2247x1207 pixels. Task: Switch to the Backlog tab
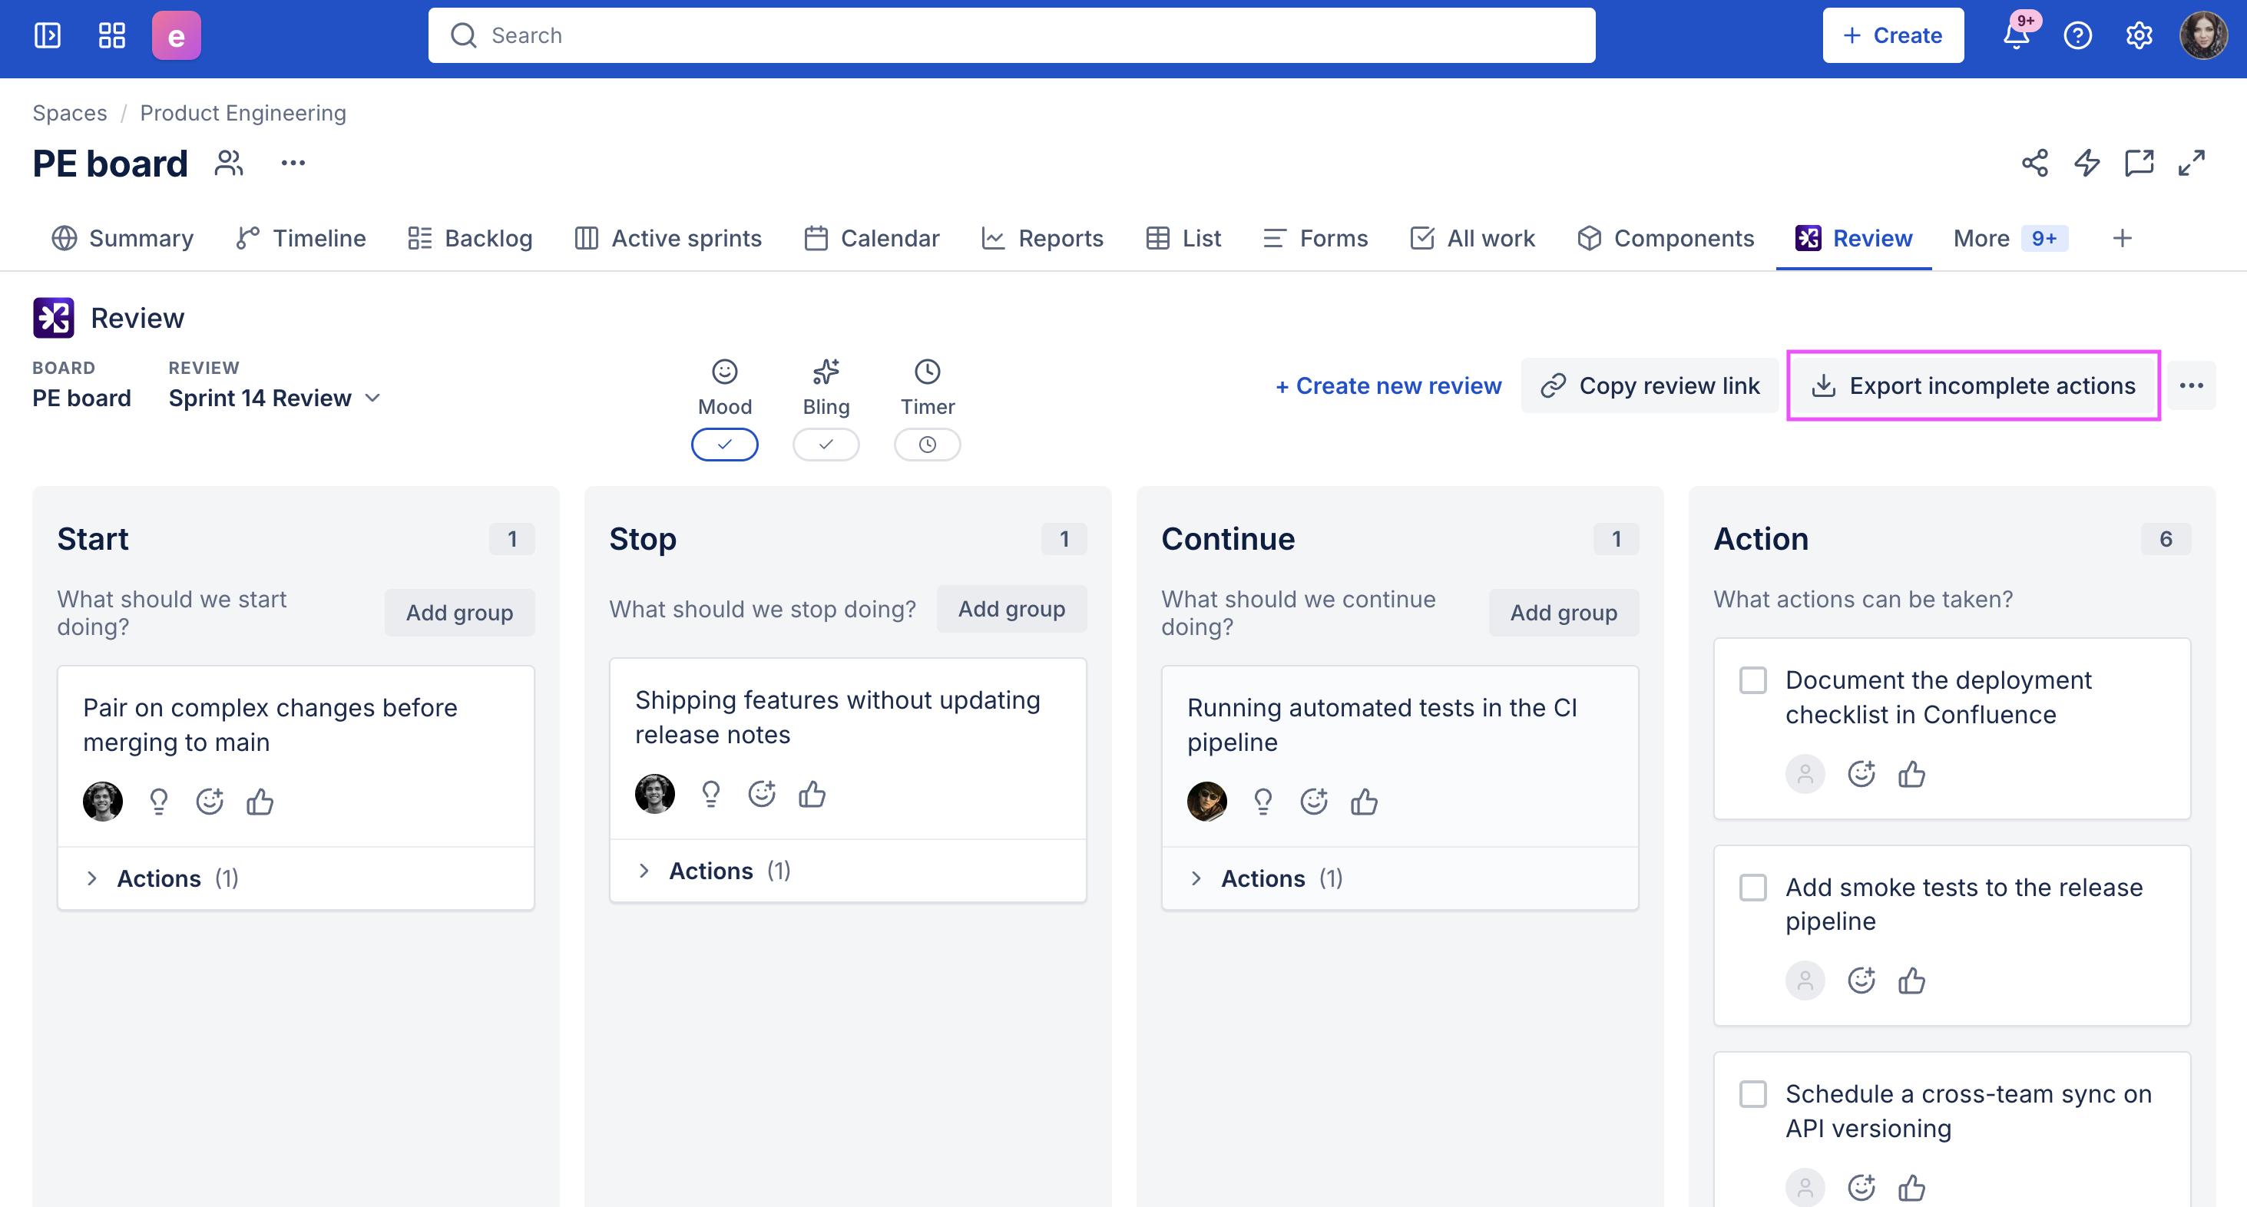point(470,238)
